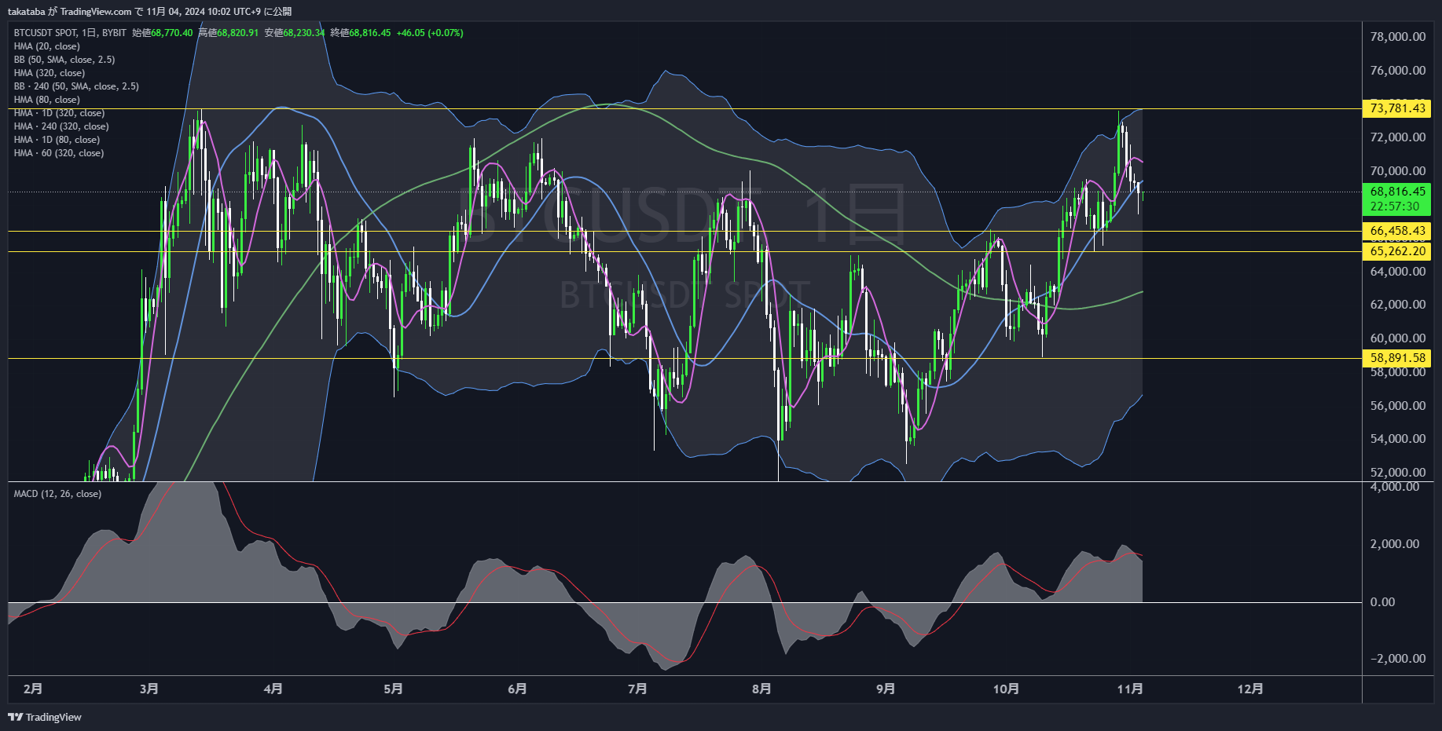1442x731 pixels.
Task: Click the 3月 time axis label
Action: (x=149, y=689)
